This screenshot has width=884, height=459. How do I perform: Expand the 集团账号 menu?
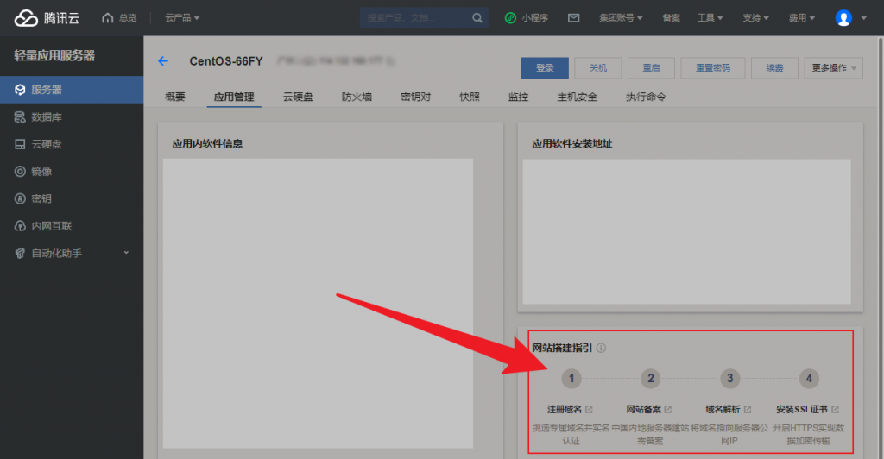[621, 18]
